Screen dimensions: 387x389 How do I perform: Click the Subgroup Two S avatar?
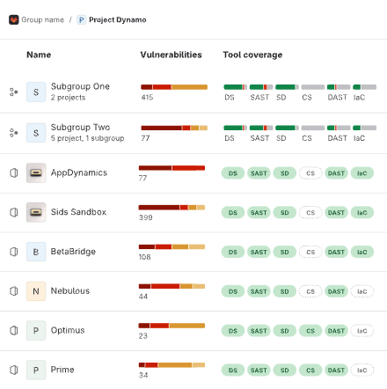point(36,133)
